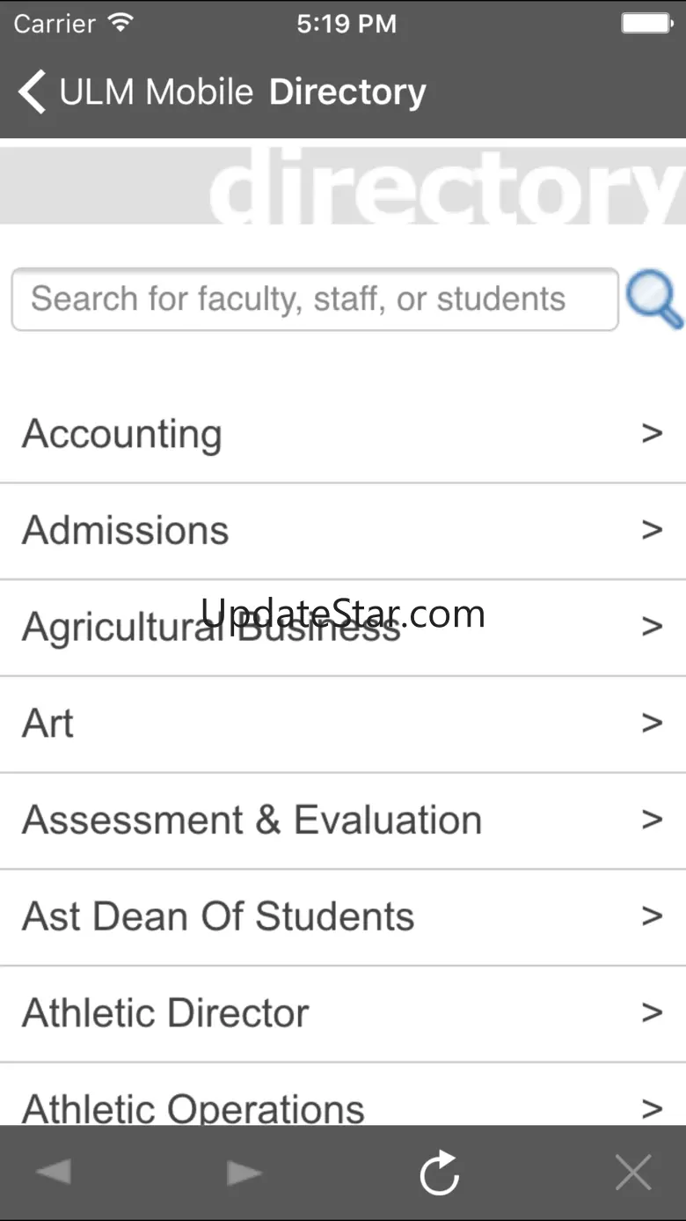Expand the Art row chevron
This screenshot has height=1221, width=686.
pos(652,723)
